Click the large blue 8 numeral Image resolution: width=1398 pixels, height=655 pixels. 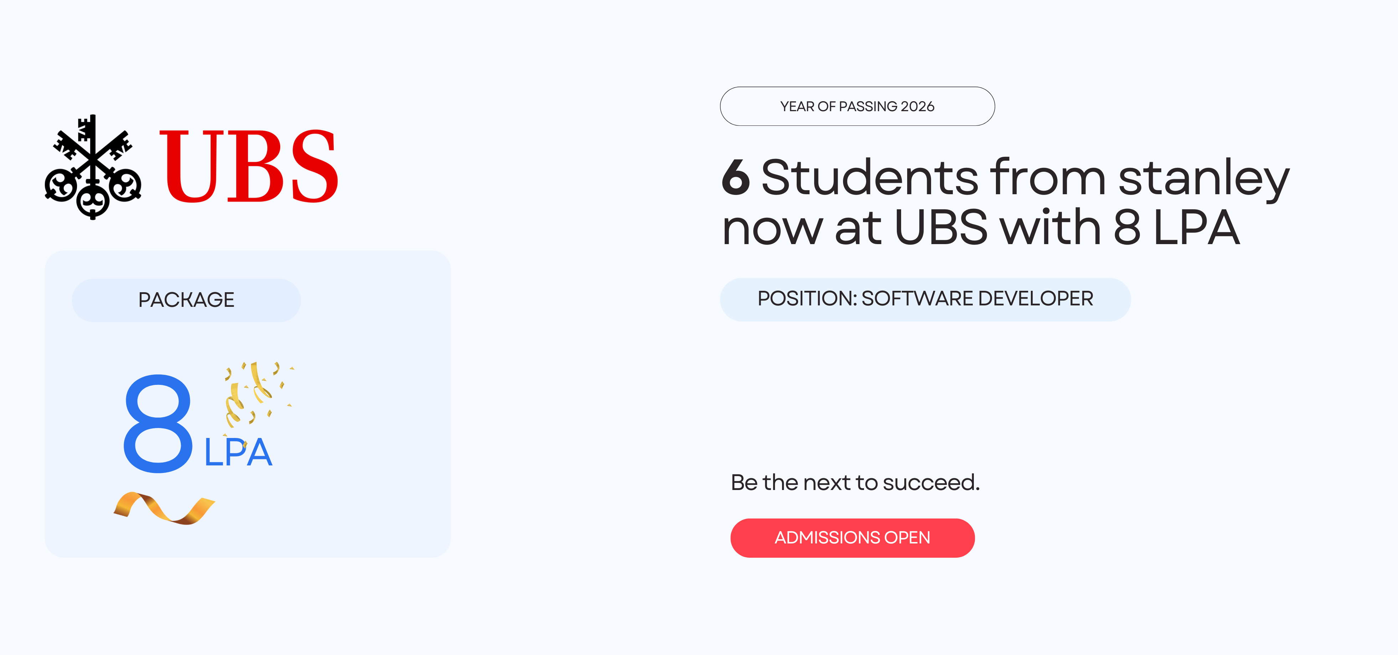pos(158,423)
